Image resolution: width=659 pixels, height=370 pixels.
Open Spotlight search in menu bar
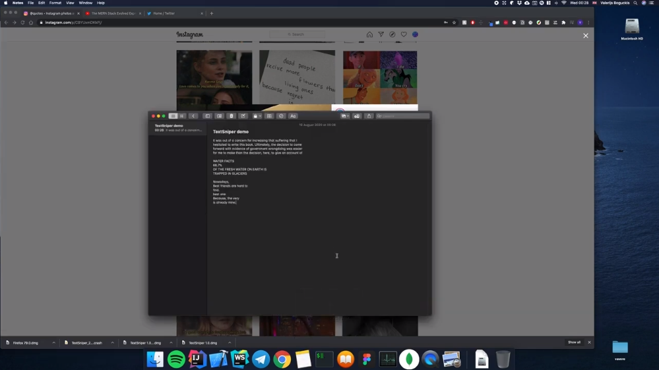pos(635,3)
